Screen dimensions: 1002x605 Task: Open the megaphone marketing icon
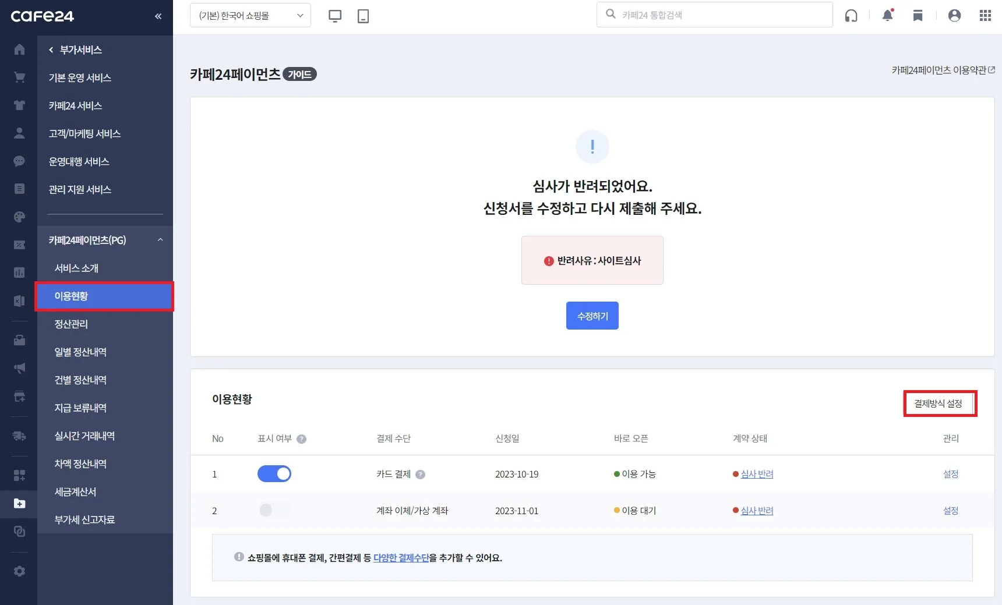tap(19, 368)
